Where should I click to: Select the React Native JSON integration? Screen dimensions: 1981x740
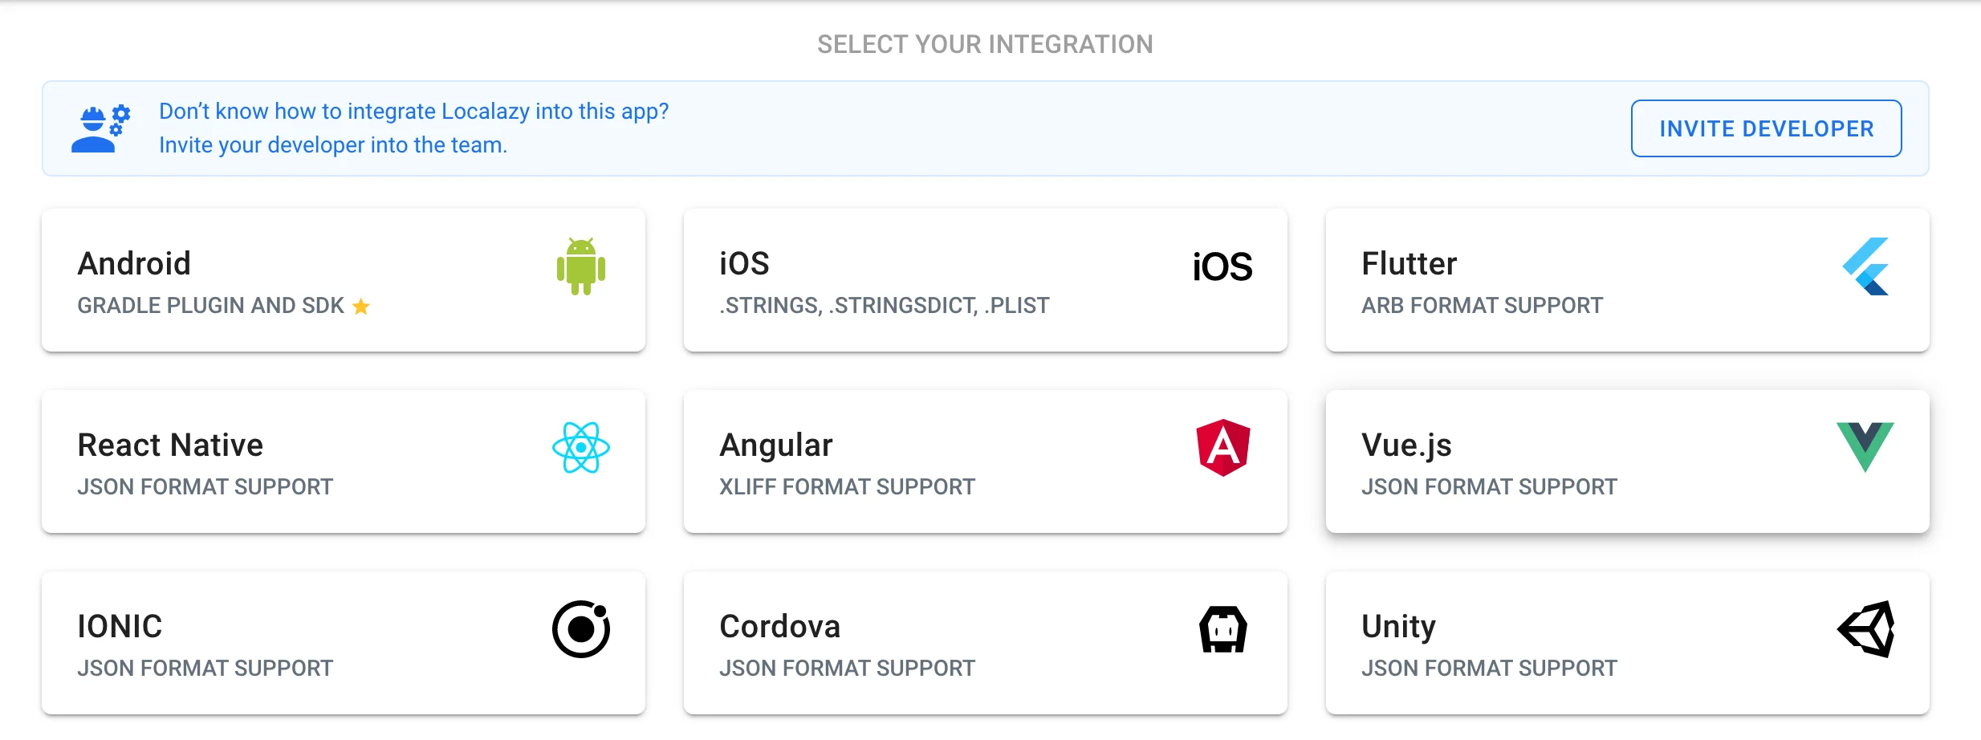click(x=344, y=461)
